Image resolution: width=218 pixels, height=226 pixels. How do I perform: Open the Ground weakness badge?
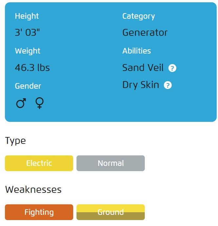pos(111,212)
